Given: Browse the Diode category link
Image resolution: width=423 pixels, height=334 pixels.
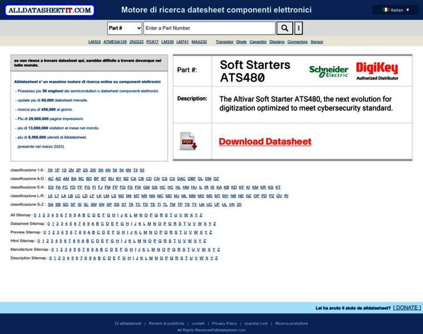Looking at the screenshot, I should pos(242,42).
